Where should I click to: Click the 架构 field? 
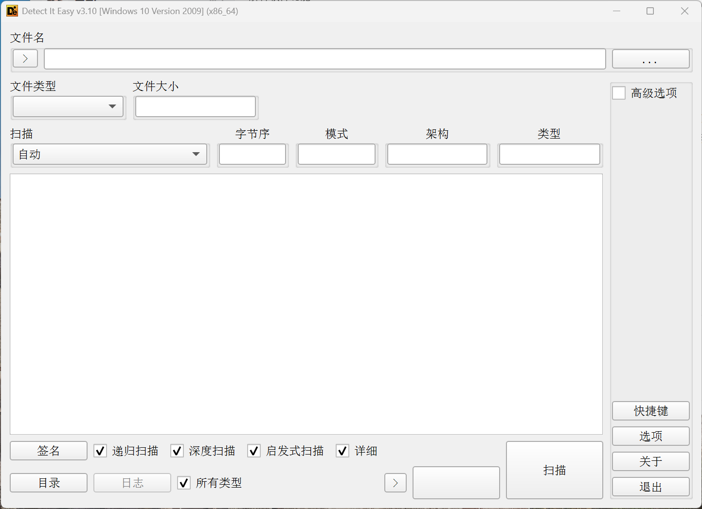437,154
